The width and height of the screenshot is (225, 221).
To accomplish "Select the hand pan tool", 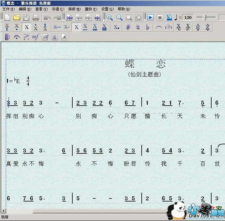I will pos(138,18).
